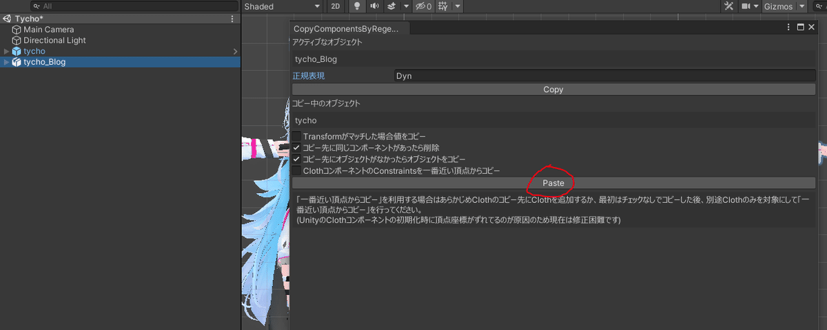827x330 pixels.
Task: Close the CopyComponentsByRegex window
Action: click(x=811, y=27)
